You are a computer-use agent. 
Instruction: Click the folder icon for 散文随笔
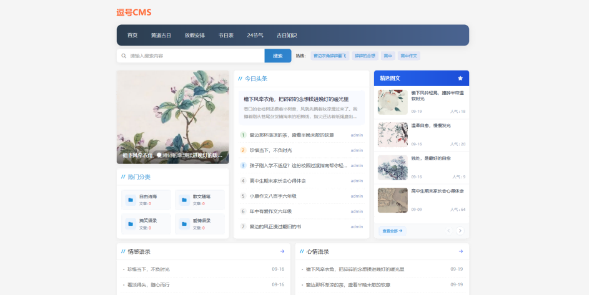point(184,200)
